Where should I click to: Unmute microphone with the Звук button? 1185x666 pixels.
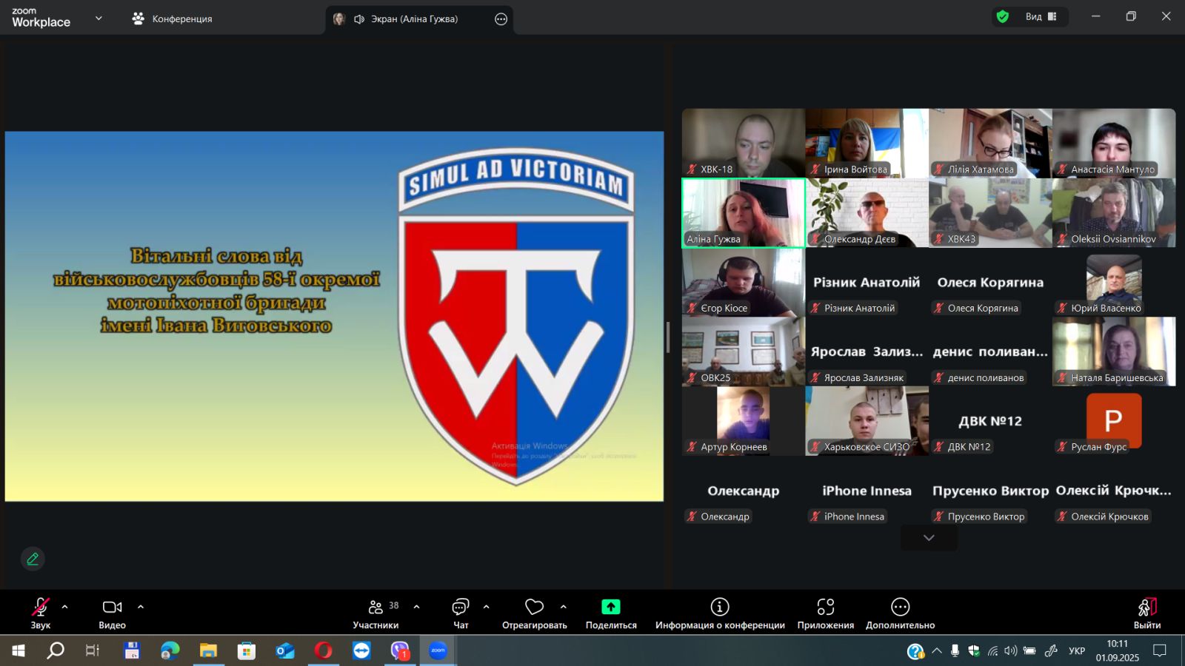40,608
